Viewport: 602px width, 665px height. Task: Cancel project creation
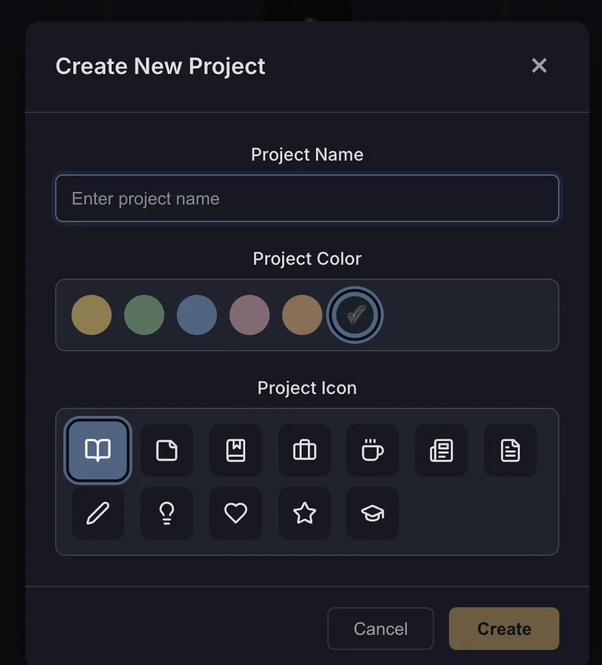click(380, 629)
